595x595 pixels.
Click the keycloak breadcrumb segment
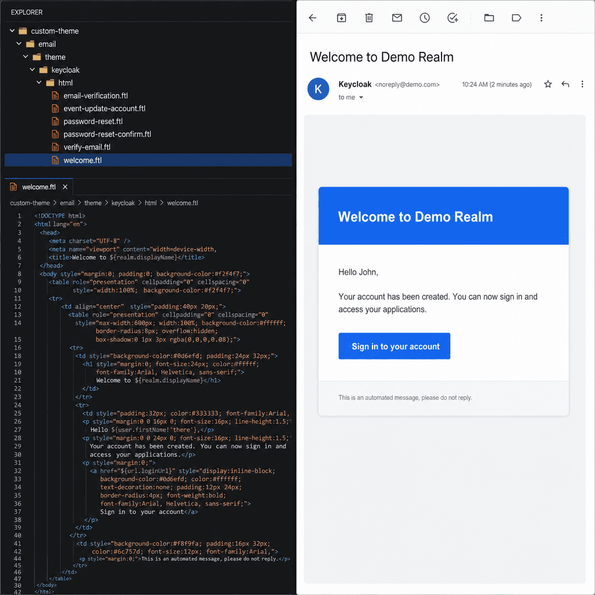point(123,203)
